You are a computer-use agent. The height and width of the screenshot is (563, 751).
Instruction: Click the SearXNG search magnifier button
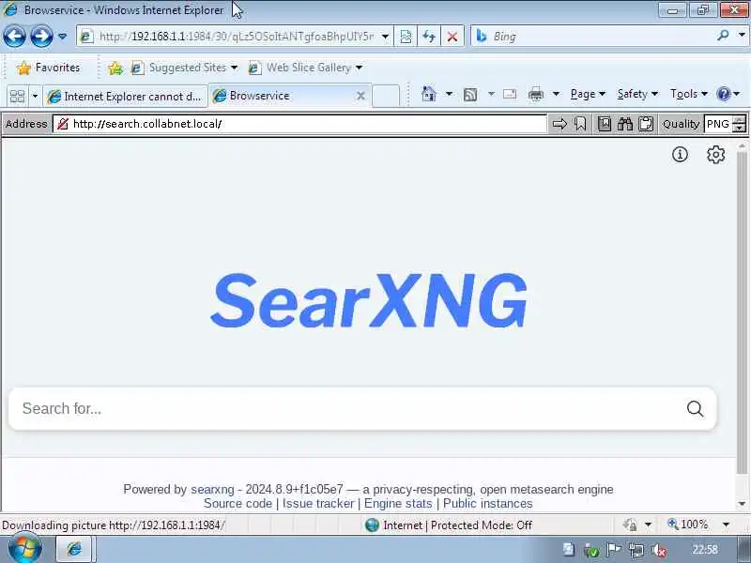695,408
